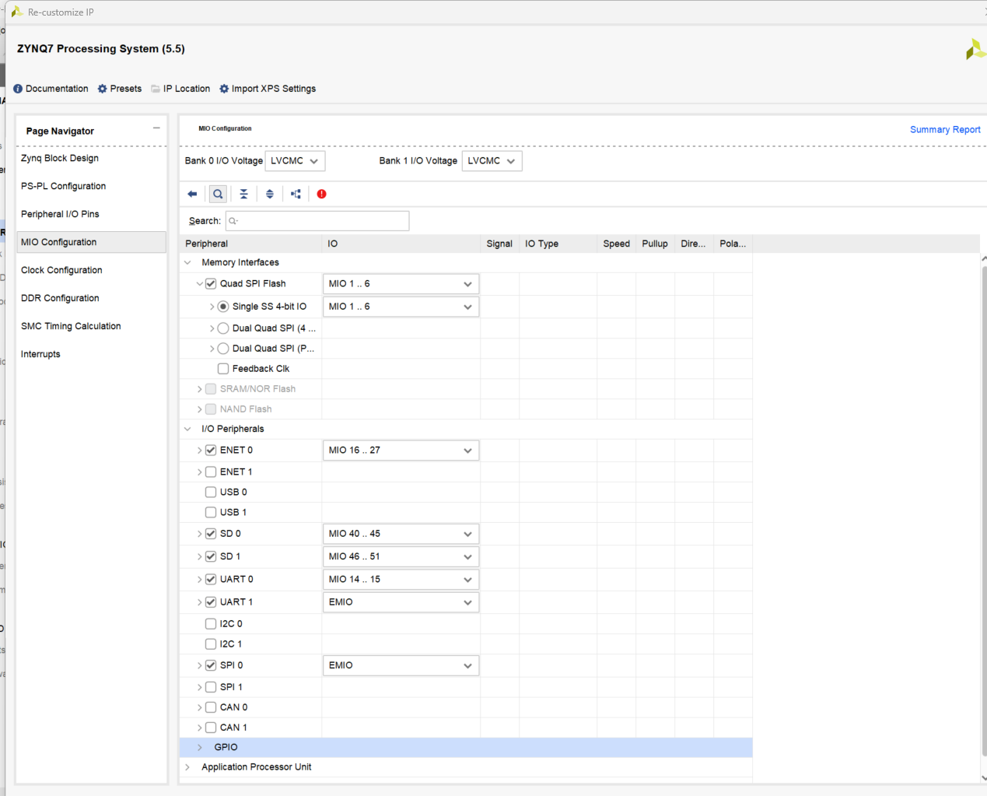Go to Zynq Block Design page
This screenshot has height=796, width=987.
click(60, 158)
